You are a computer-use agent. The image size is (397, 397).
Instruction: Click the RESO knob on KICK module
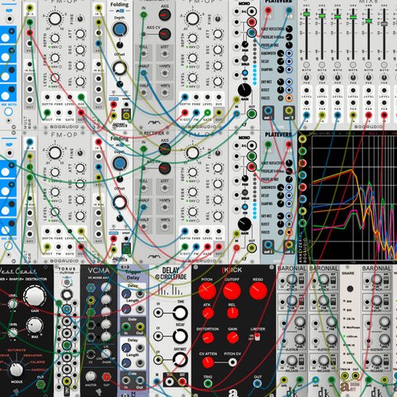(x=258, y=291)
